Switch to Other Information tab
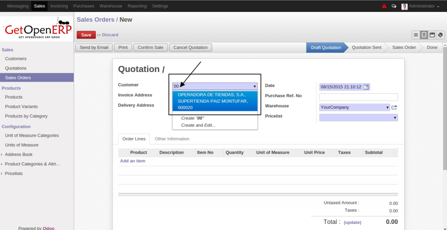447x230 pixels. tap(172, 139)
